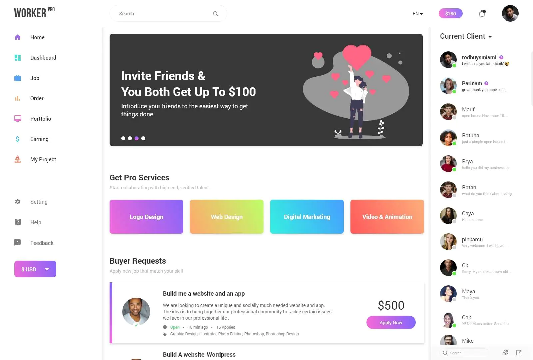533x360 pixels.
Task: Click the Dashboard grid icon in sidebar
Action: [x=18, y=58]
